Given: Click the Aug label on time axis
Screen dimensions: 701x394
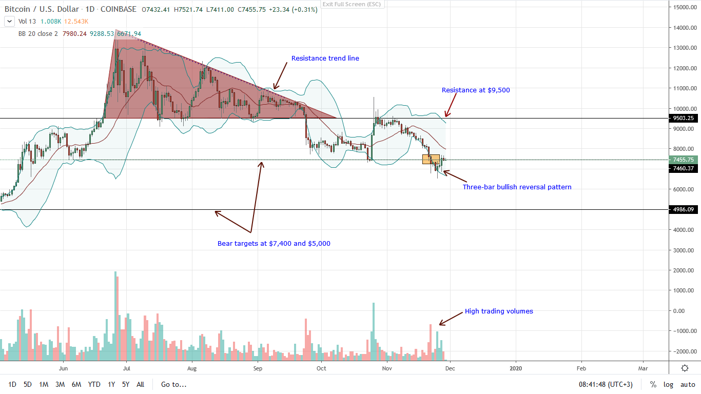Looking at the screenshot, I should 191,368.
